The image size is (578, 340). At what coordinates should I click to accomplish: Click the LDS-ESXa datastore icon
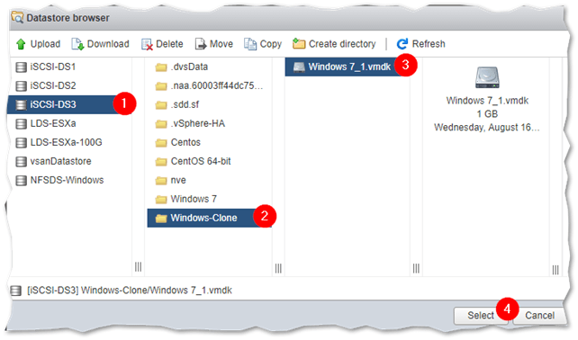(21, 124)
